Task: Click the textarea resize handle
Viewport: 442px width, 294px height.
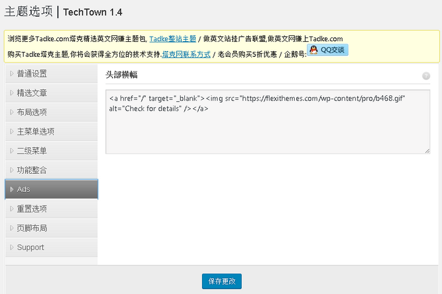Action: click(427, 150)
